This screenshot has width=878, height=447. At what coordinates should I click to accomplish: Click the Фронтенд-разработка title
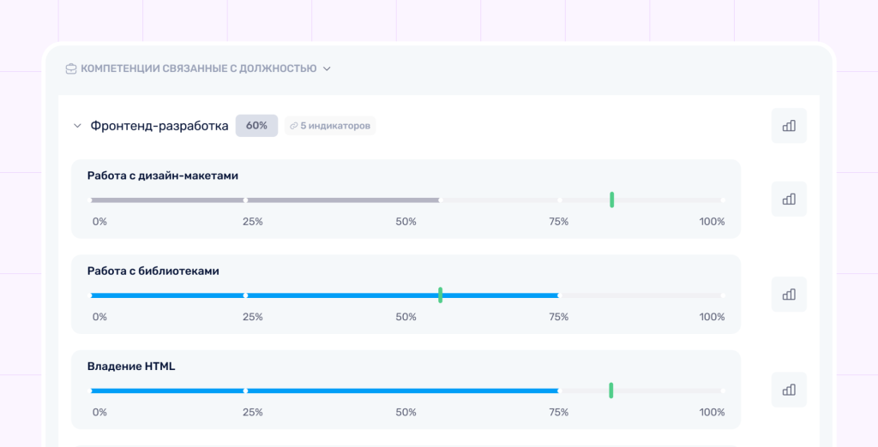[x=159, y=126]
